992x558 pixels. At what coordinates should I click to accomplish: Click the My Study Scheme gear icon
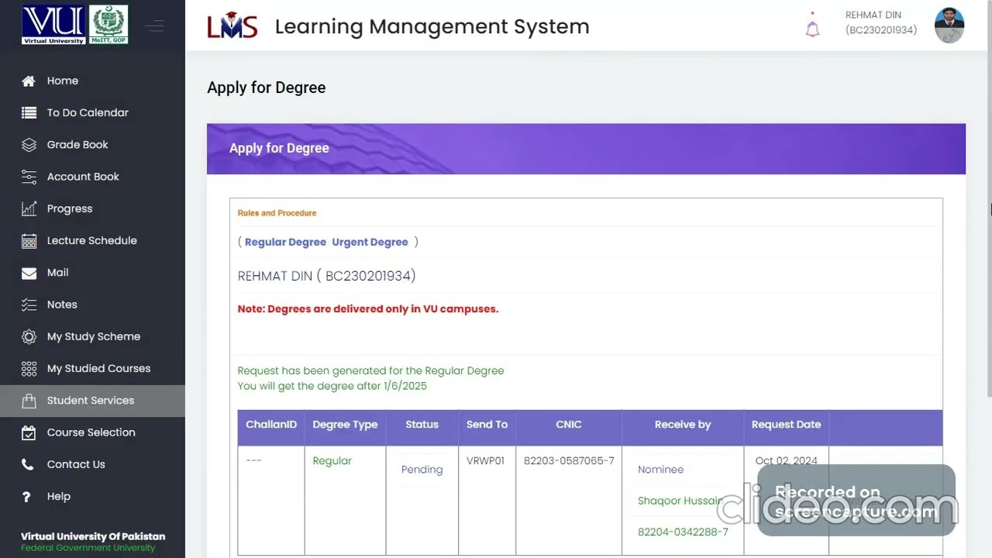(x=29, y=336)
